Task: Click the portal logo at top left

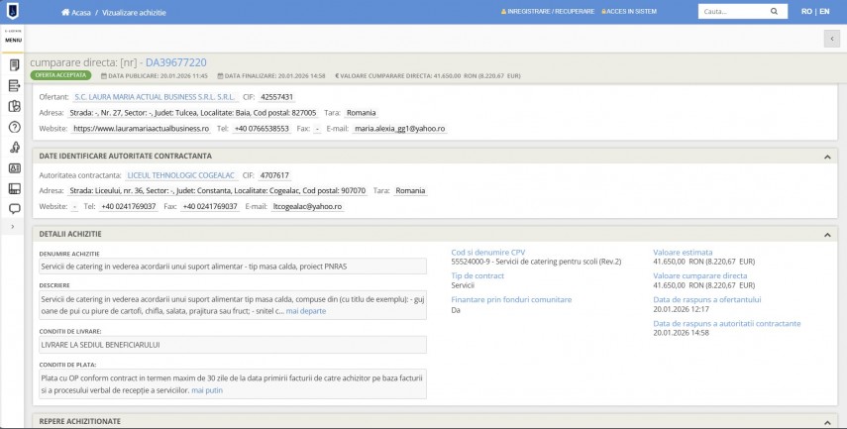Action: (x=13, y=12)
